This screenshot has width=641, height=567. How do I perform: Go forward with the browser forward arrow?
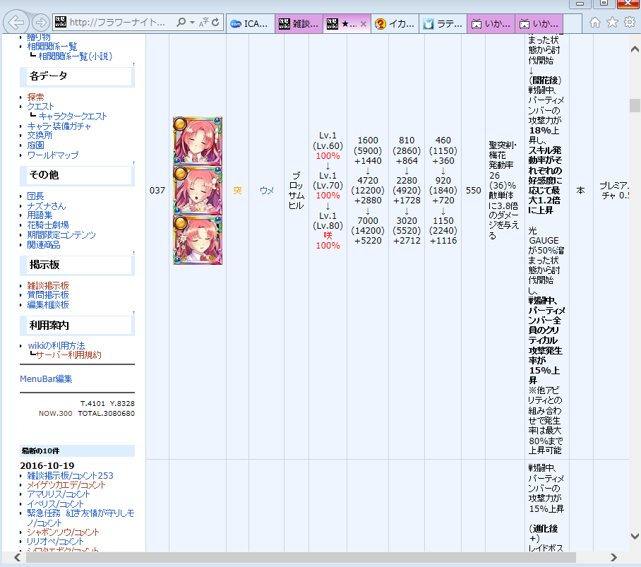(x=40, y=23)
